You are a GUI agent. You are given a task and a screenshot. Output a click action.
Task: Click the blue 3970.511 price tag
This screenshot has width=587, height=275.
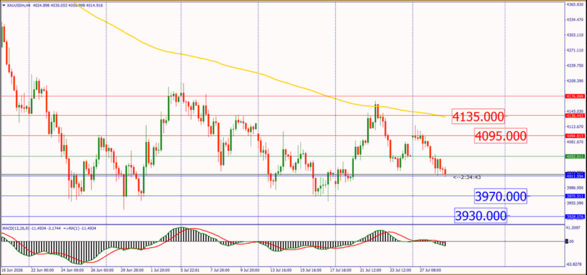coord(575,196)
